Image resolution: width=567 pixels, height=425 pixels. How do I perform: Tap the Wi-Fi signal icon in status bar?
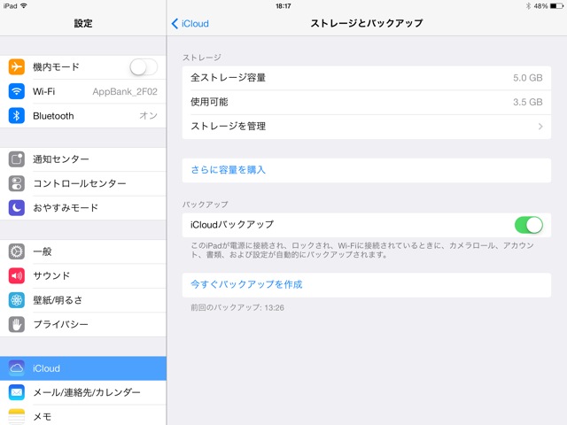click(x=24, y=6)
